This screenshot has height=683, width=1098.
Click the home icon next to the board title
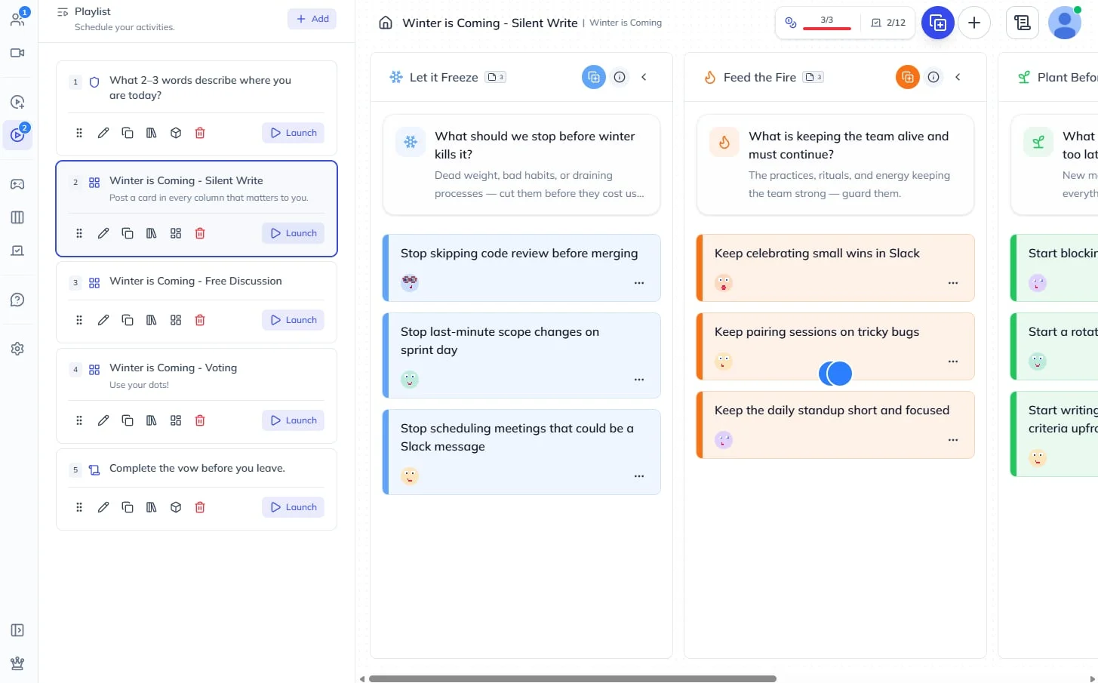386,23
